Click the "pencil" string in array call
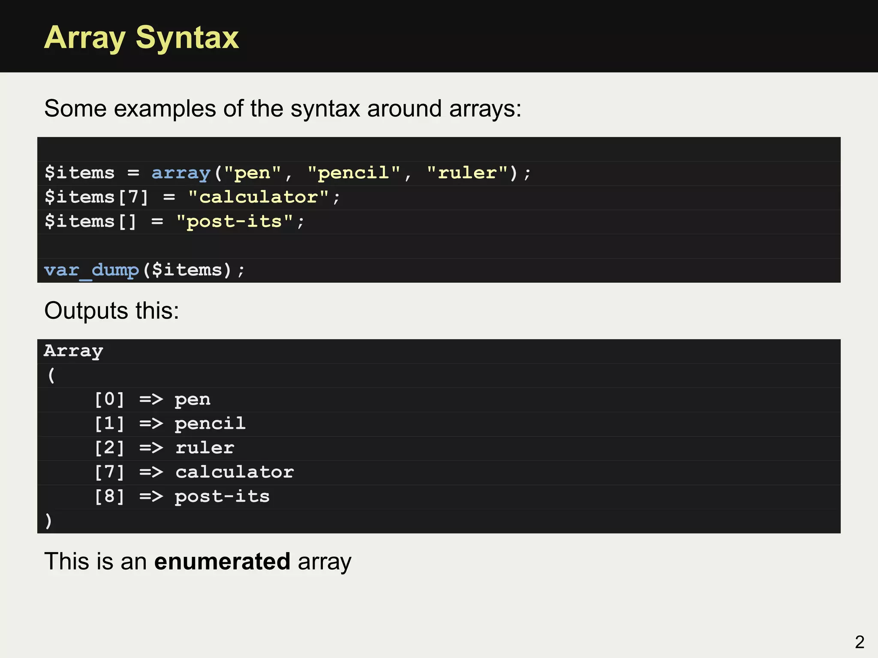878x658 pixels. point(353,173)
